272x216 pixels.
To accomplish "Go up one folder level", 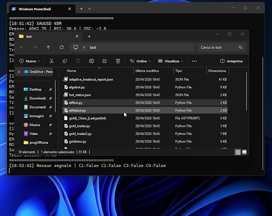I will pos(48,47).
